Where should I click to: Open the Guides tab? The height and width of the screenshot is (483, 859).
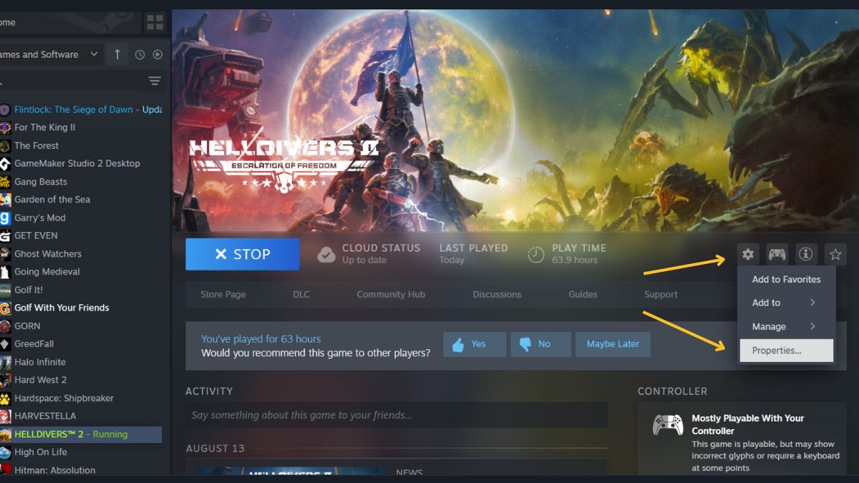(583, 294)
